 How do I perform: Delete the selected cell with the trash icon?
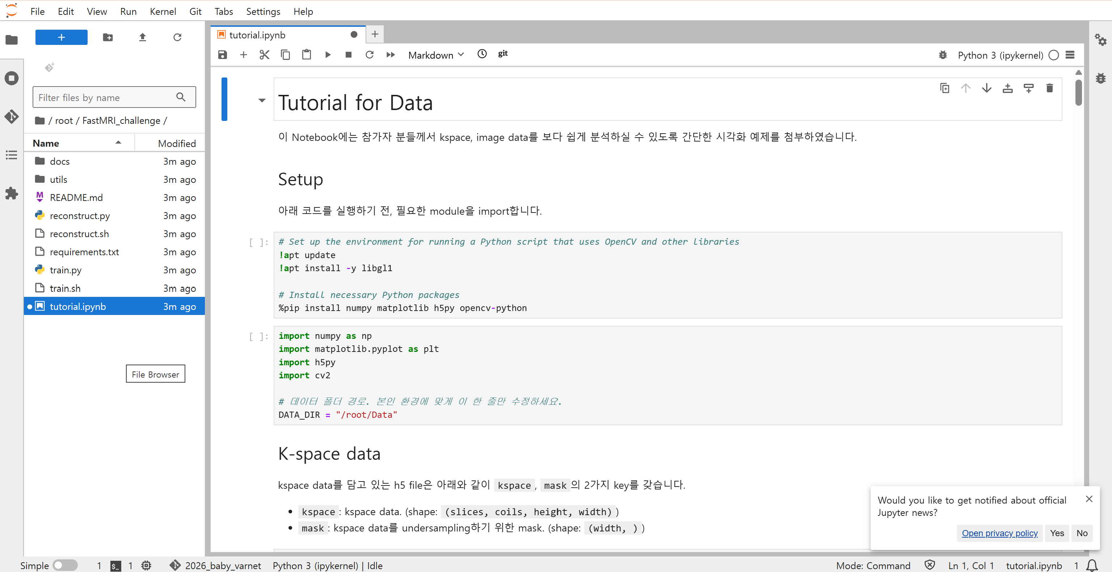point(1050,88)
